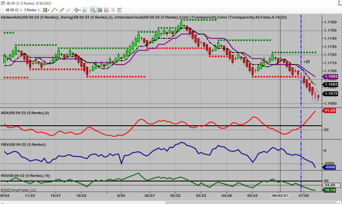Expand the chart style dropdown arrow
This screenshot has height=204, width=342.
48,10
